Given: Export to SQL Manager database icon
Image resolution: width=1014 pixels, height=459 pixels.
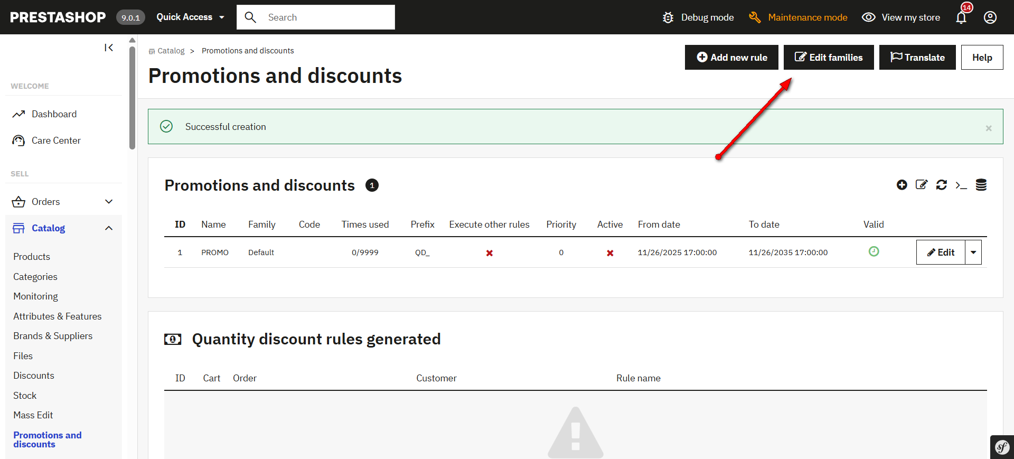Looking at the screenshot, I should [981, 185].
